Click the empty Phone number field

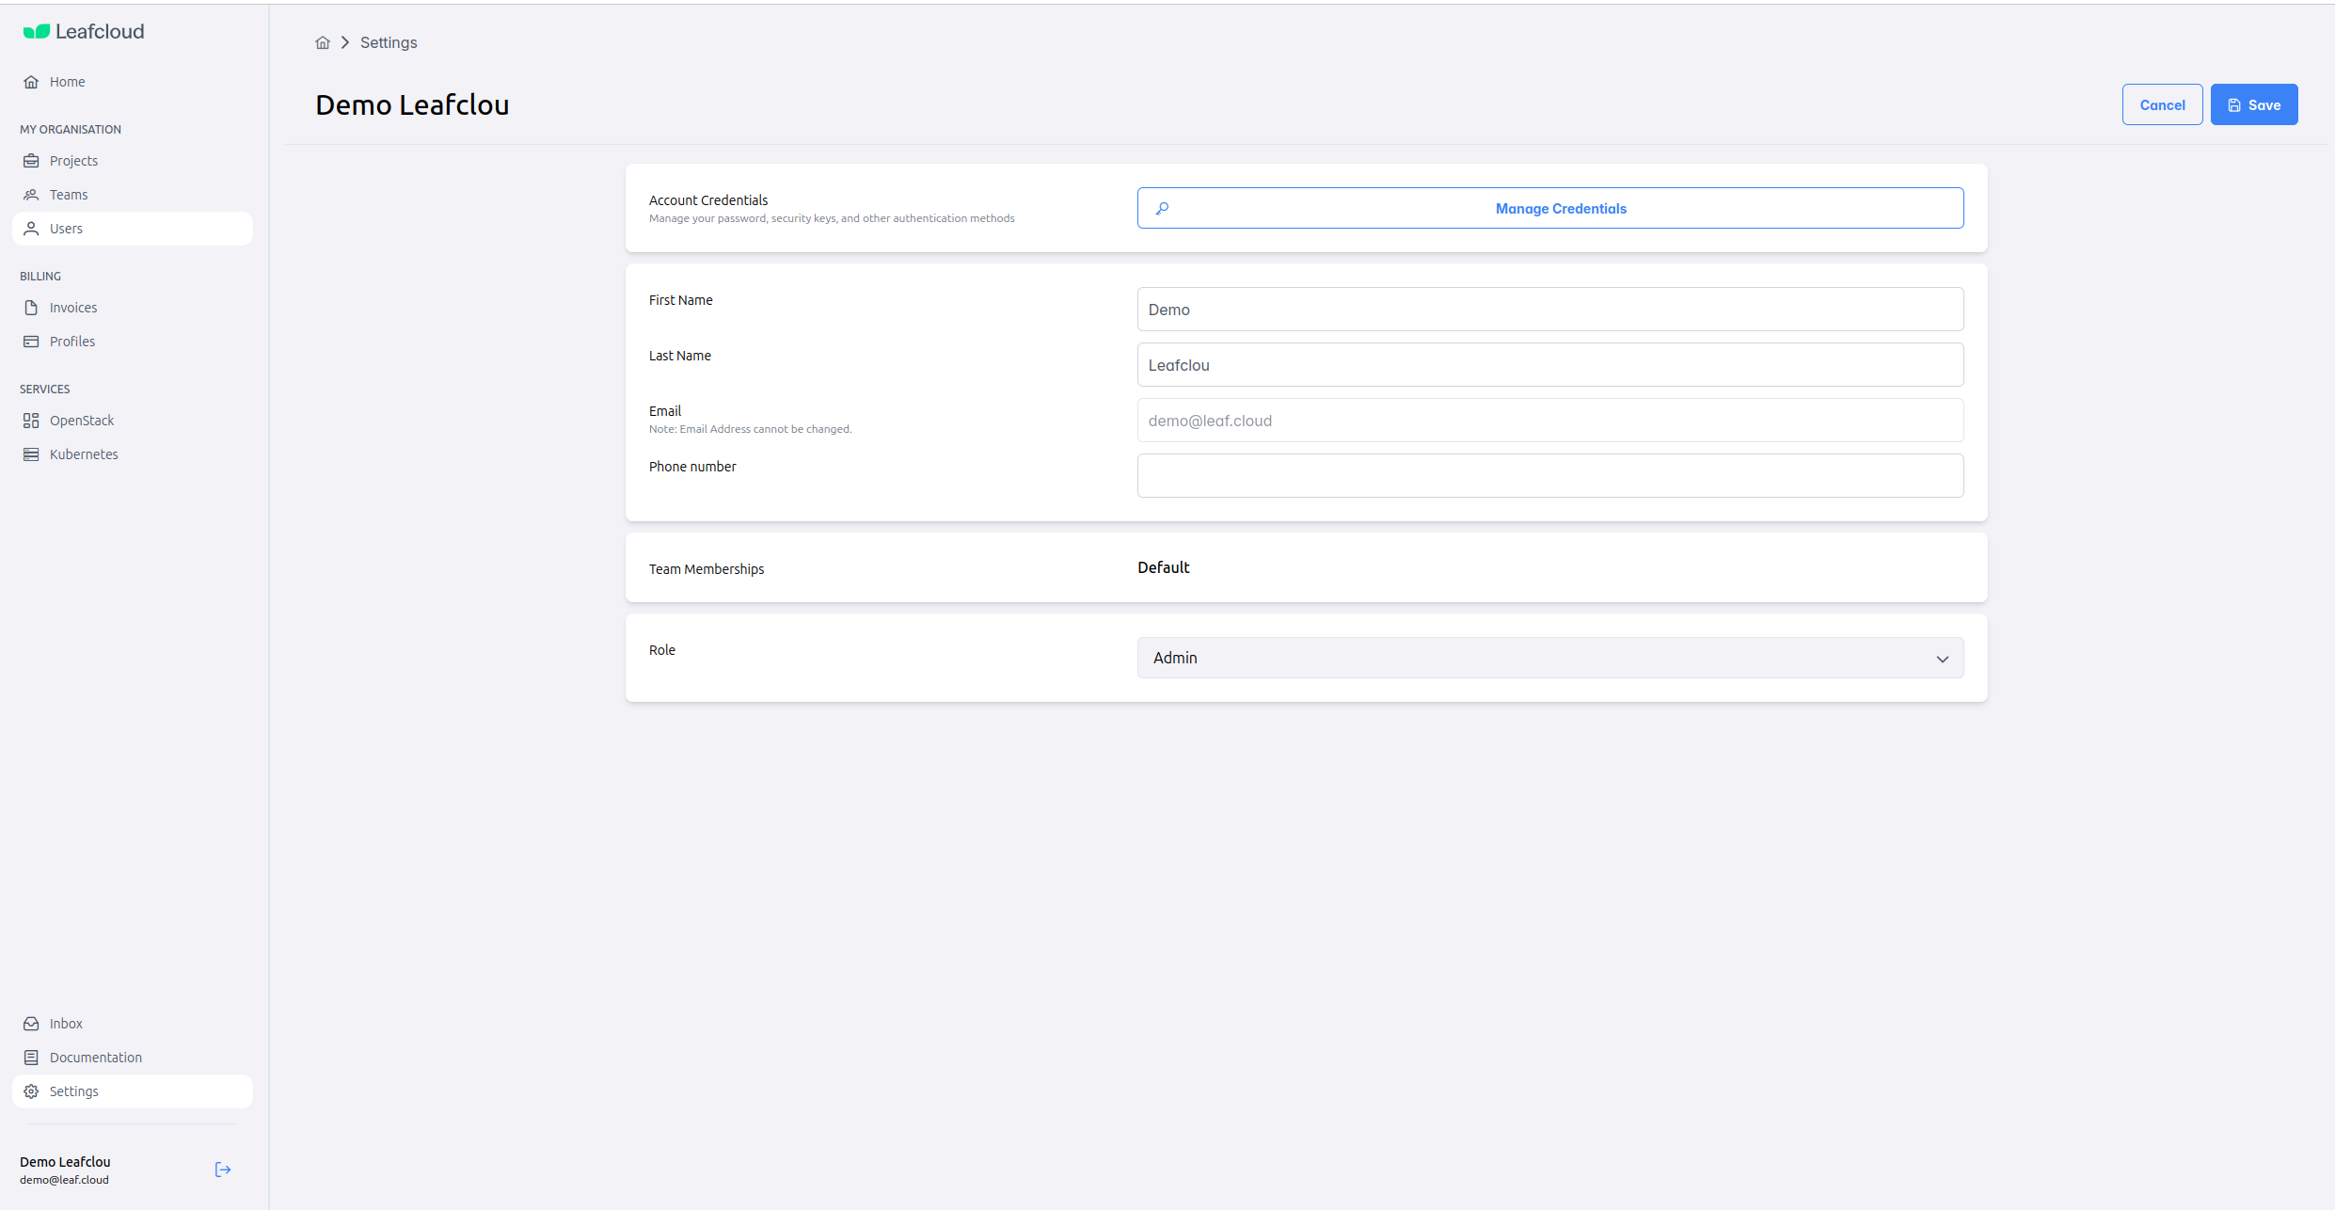(x=1550, y=475)
